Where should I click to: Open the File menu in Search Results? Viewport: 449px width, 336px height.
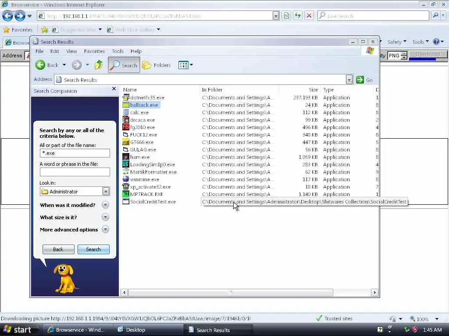(x=39, y=51)
